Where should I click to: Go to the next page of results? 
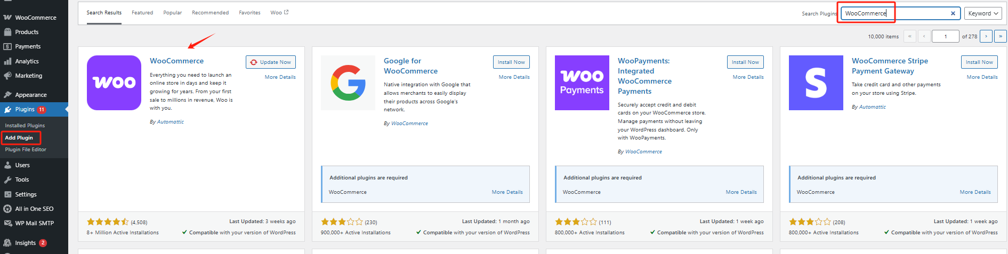(x=986, y=36)
